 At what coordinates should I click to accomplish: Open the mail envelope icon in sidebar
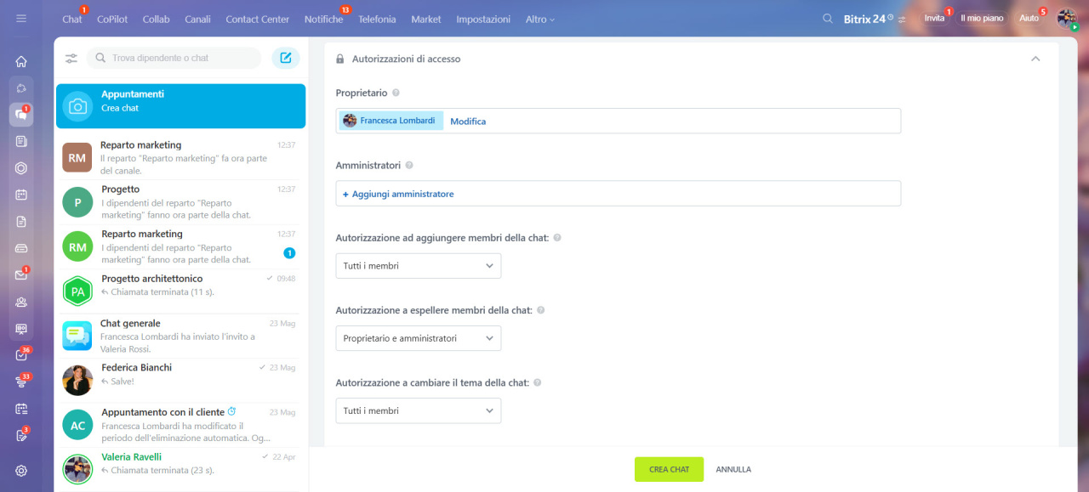(x=21, y=275)
